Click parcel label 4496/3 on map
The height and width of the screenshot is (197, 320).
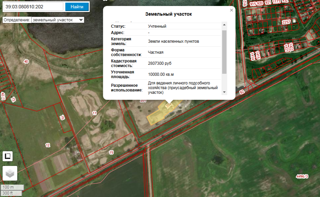302,176
